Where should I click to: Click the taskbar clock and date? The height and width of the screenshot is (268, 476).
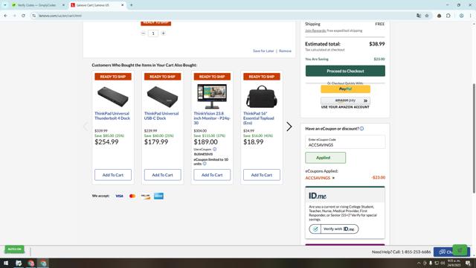coord(454,263)
